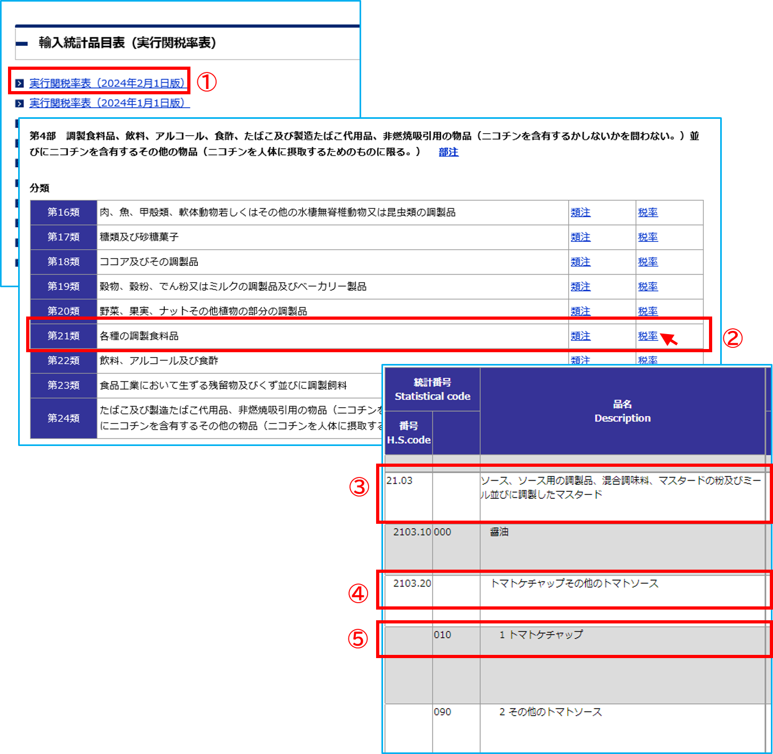Screen dimensions: 773x754
Task: Open 税率 for 第22類 飲料・アルコール row
Action: tap(648, 360)
